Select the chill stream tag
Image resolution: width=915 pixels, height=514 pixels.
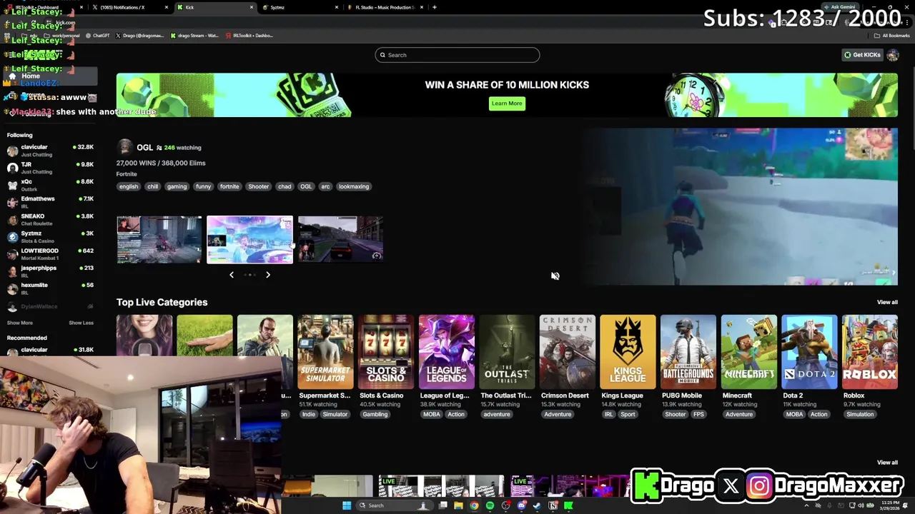152,186
